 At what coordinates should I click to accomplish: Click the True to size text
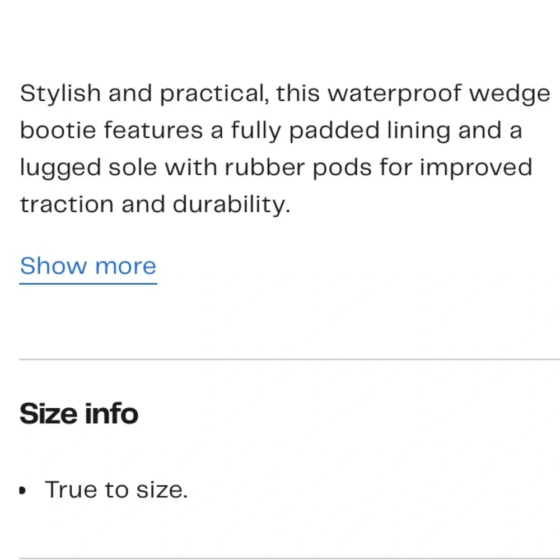point(116,489)
